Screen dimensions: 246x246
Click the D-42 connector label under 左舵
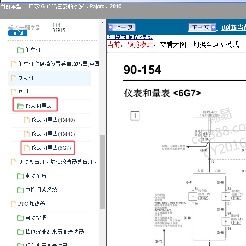click(203, 198)
